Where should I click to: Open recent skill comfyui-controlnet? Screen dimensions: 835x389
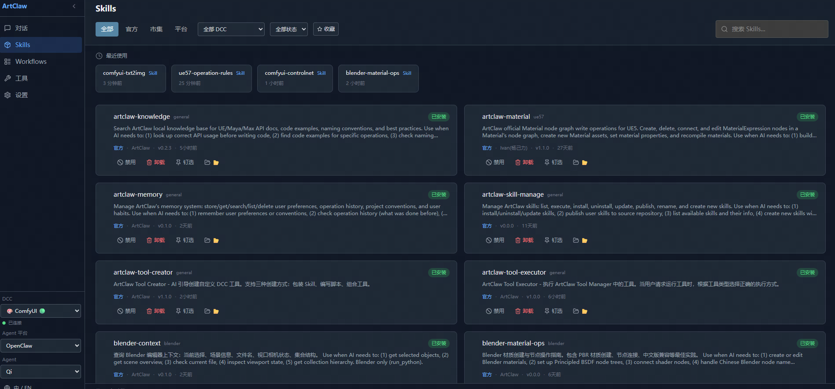click(x=295, y=78)
